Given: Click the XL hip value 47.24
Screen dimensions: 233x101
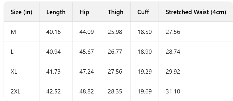Looking at the screenshot, I should click(x=87, y=72).
